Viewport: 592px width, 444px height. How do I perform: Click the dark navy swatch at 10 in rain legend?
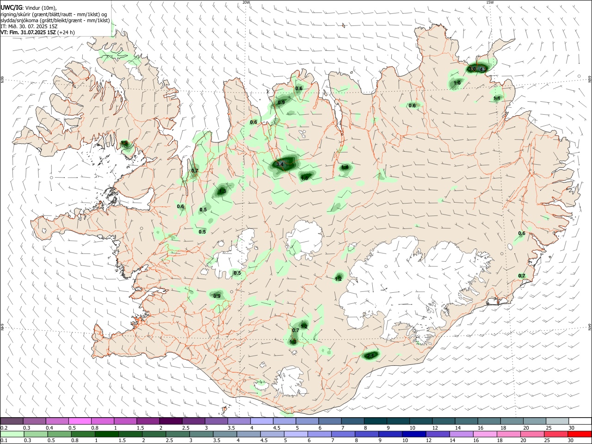click(413, 434)
